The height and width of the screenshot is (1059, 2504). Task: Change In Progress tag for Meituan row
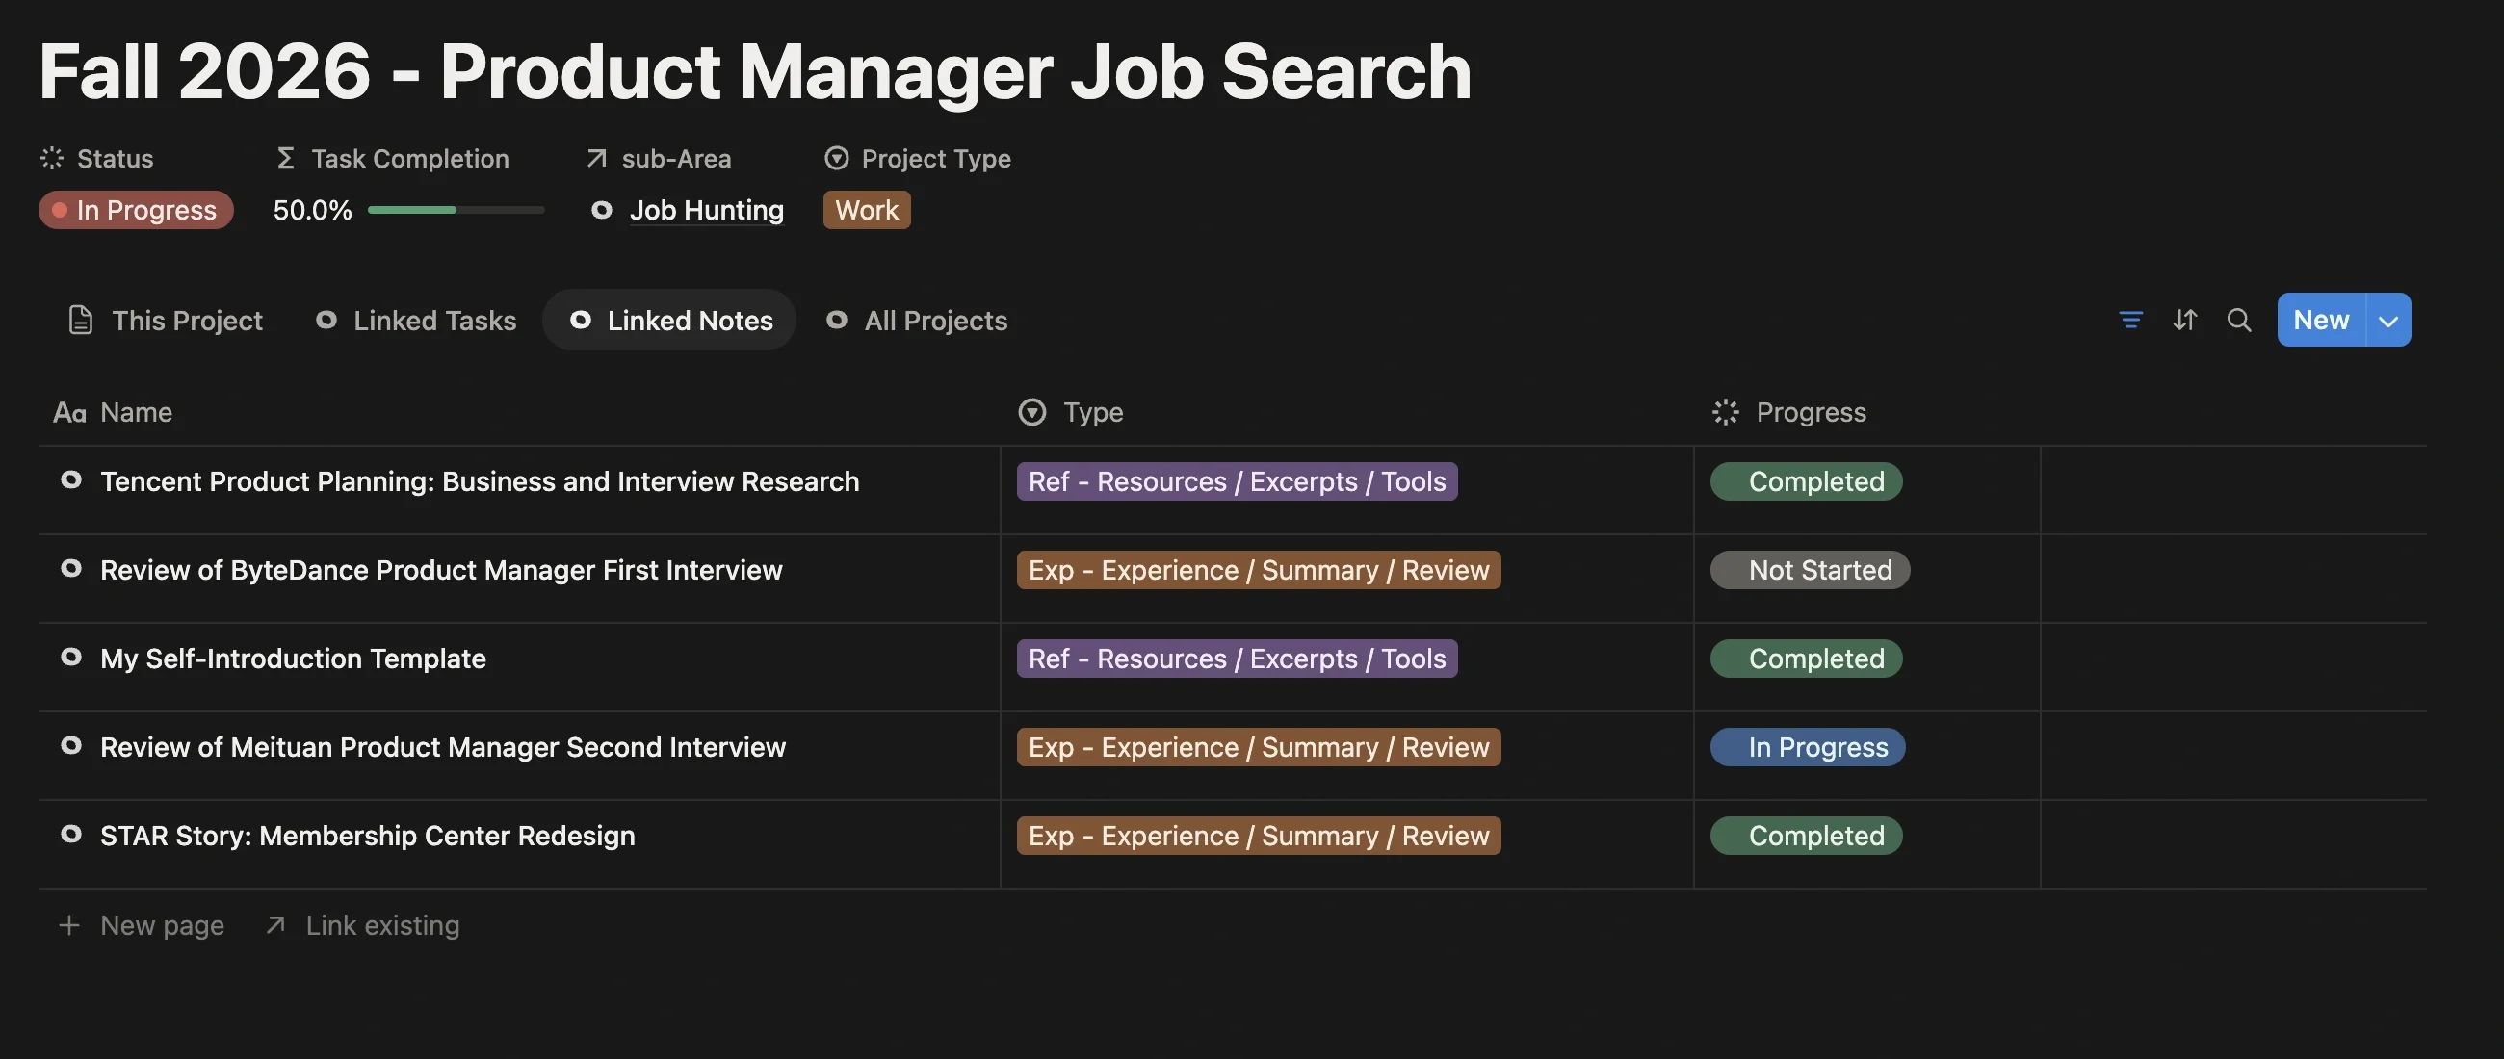[x=1808, y=746]
